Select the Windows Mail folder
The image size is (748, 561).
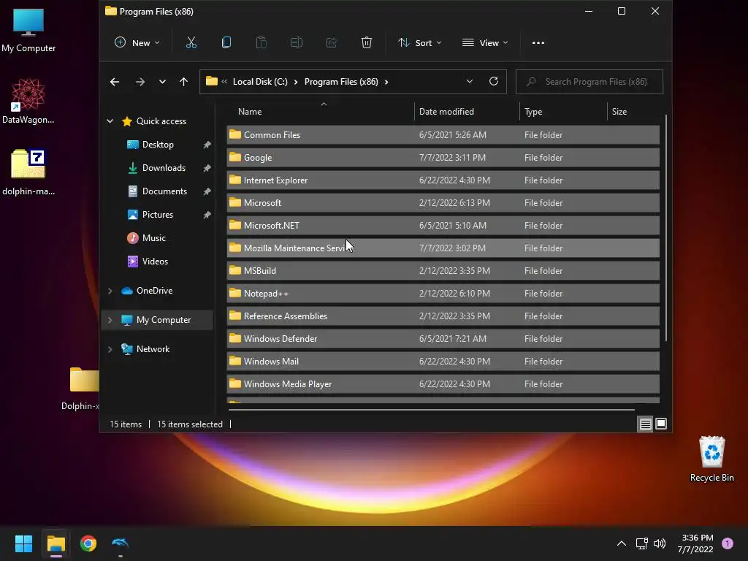[443, 362]
